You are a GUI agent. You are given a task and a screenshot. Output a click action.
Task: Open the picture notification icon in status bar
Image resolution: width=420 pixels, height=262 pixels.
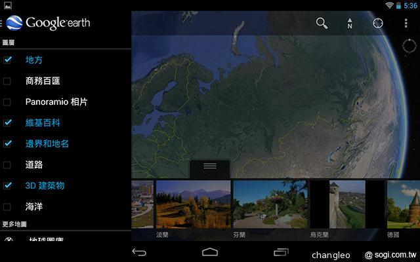(8, 5)
